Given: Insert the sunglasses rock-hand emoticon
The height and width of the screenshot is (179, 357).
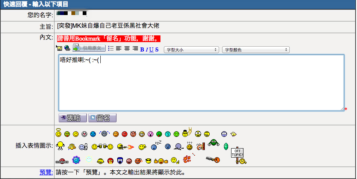Looking at the screenshot, I should [187, 132].
